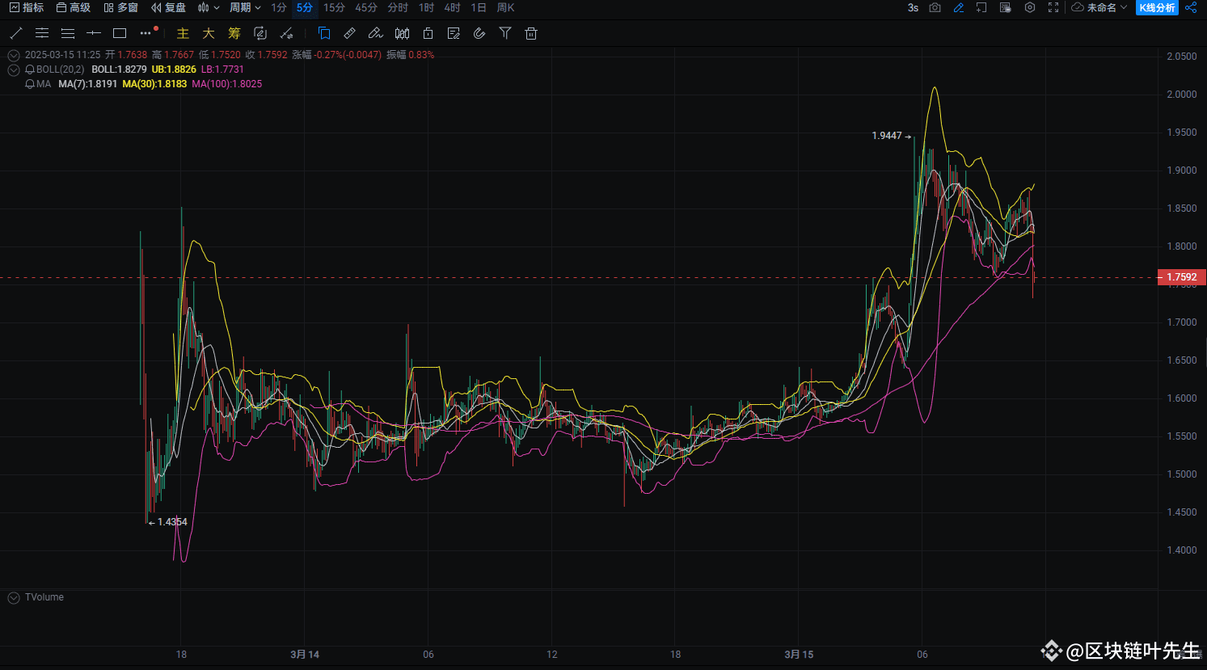Delete drawings with the trash icon
Viewport: 1207px width, 670px height.
(x=531, y=33)
